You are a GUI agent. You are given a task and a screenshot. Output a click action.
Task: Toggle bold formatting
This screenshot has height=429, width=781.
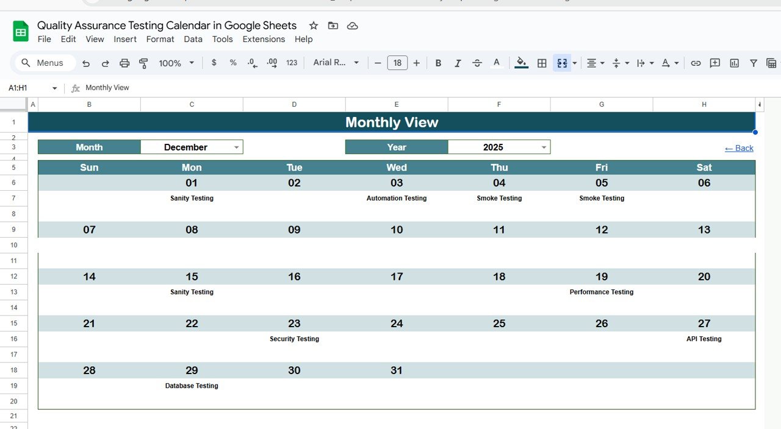(x=438, y=63)
